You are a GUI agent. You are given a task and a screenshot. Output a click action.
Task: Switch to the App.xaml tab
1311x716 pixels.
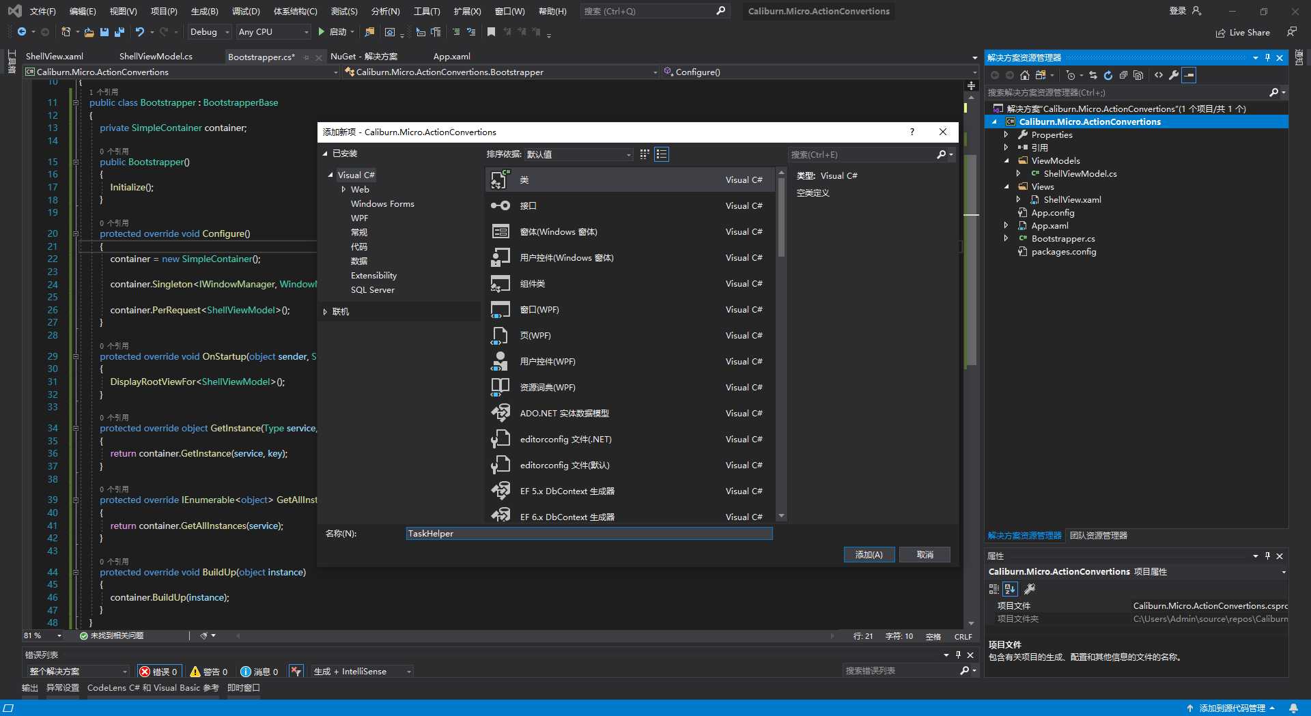pos(451,57)
